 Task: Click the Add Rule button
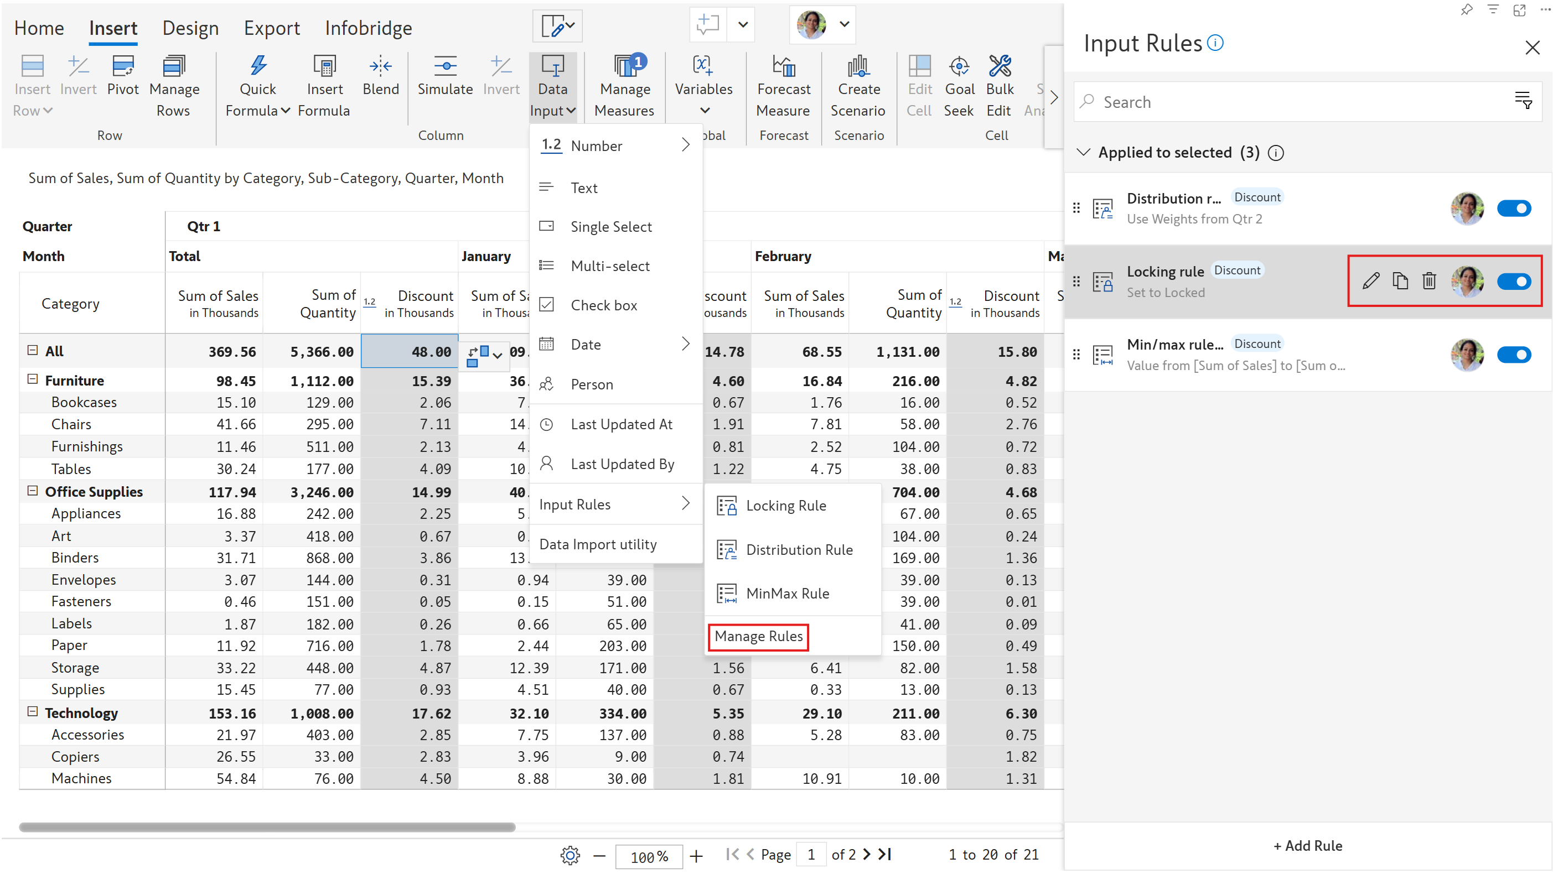click(x=1307, y=846)
